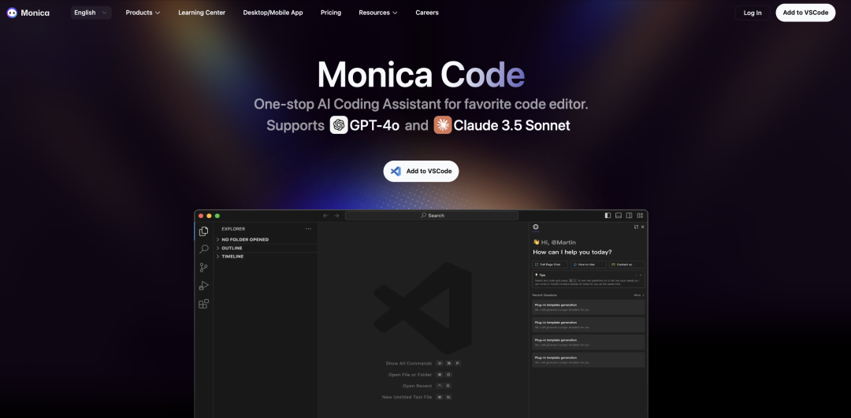Click the Log In button
The height and width of the screenshot is (418, 851).
tap(753, 13)
